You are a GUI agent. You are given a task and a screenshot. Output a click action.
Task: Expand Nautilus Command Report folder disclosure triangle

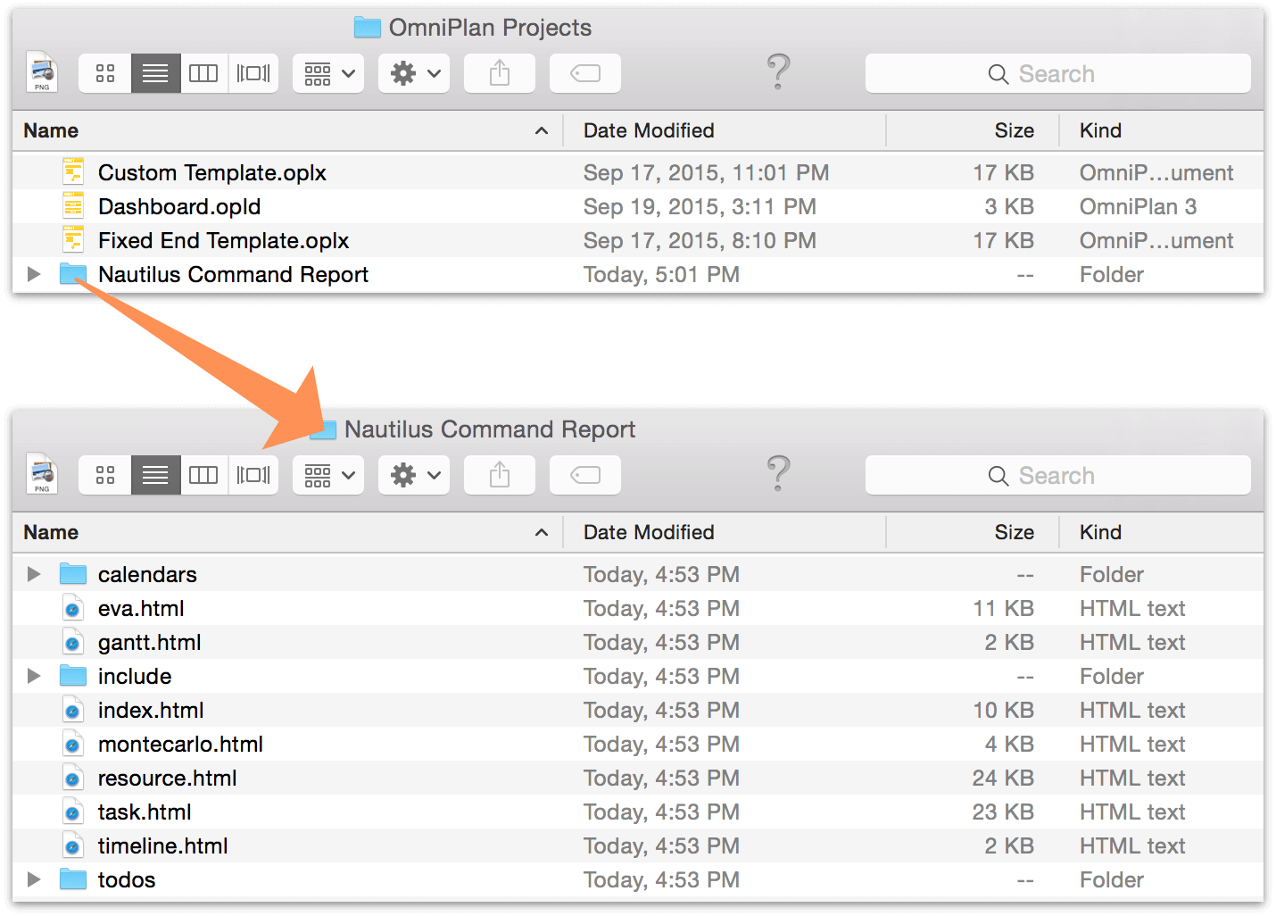34,274
